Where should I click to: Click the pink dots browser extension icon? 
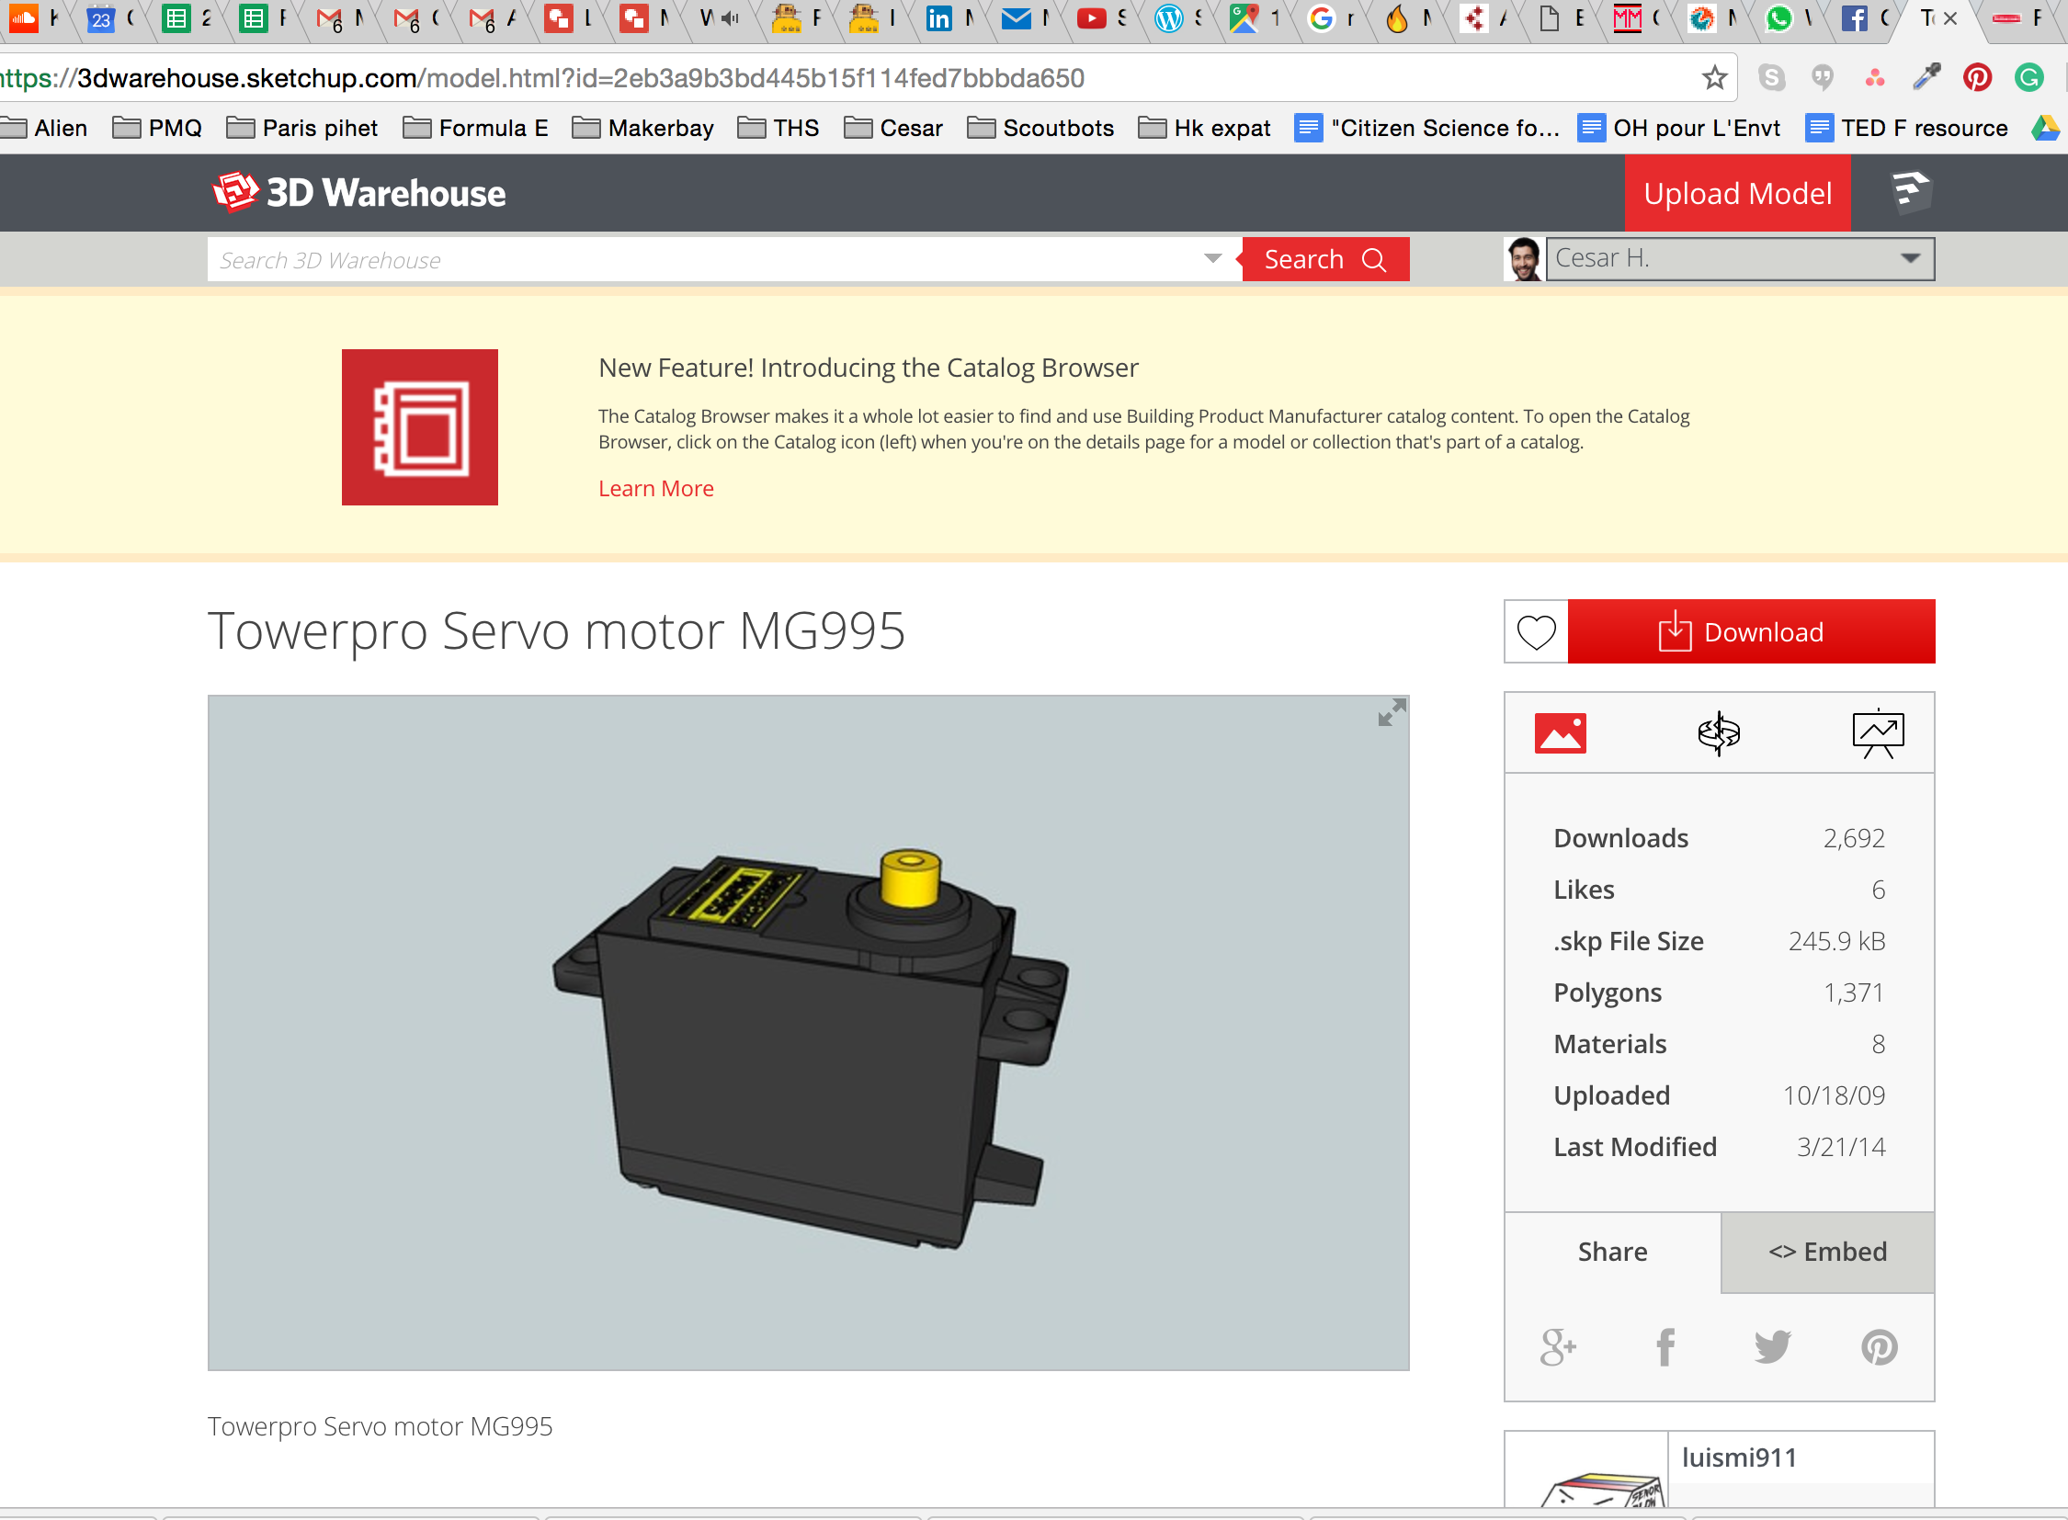[x=1875, y=77]
